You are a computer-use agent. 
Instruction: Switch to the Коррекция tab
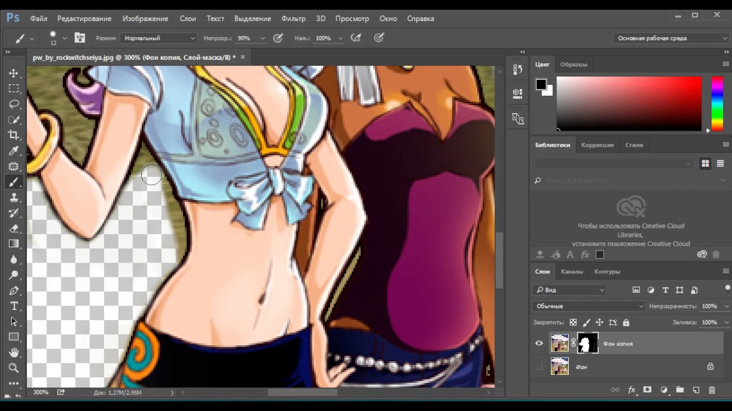(x=597, y=145)
